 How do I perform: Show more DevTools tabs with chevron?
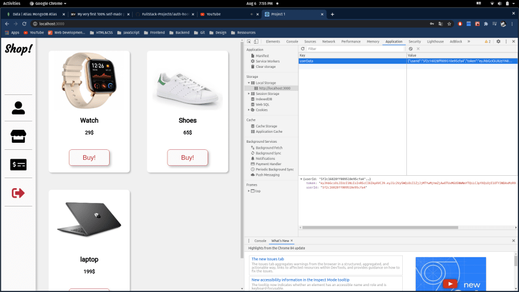click(469, 41)
